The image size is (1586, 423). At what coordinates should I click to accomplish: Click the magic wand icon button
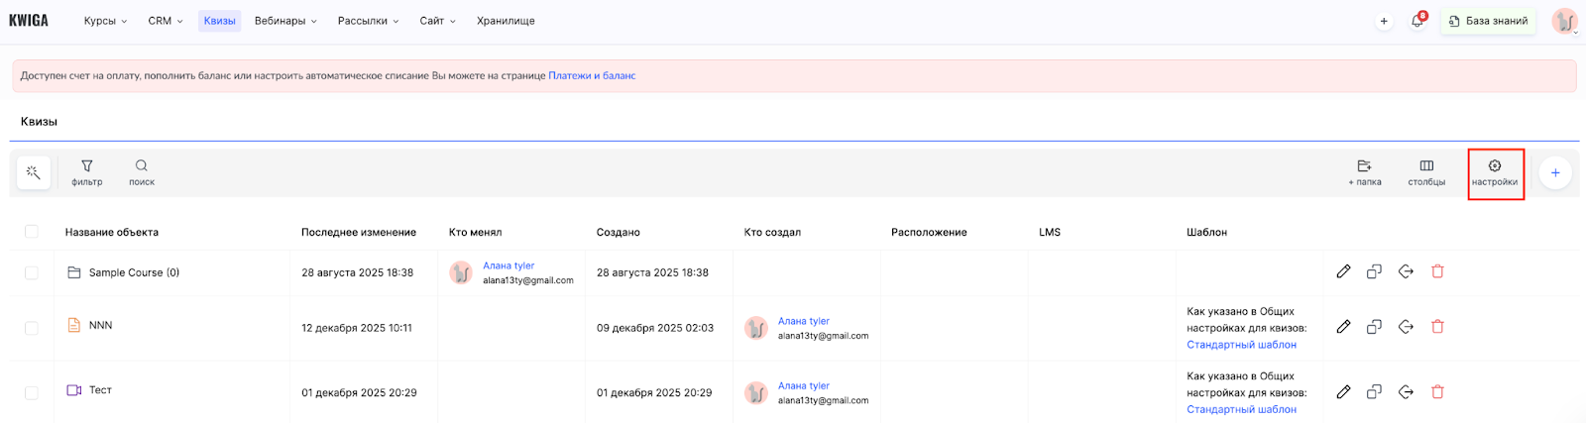pyautogui.click(x=34, y=172)
